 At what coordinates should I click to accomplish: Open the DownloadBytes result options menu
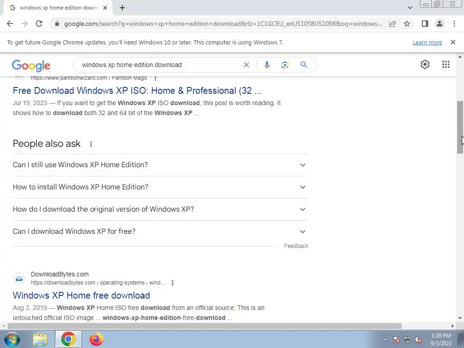click(173, 283)
